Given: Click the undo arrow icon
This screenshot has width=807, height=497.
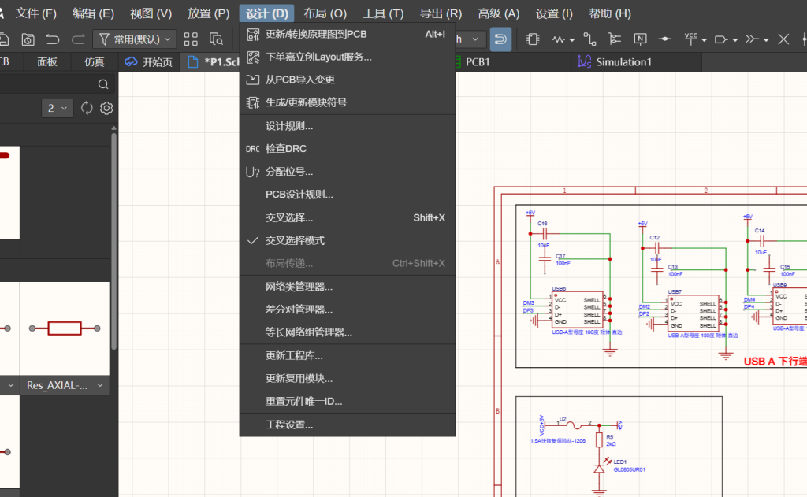Looking at the screenshot, I should coord(53,39).
